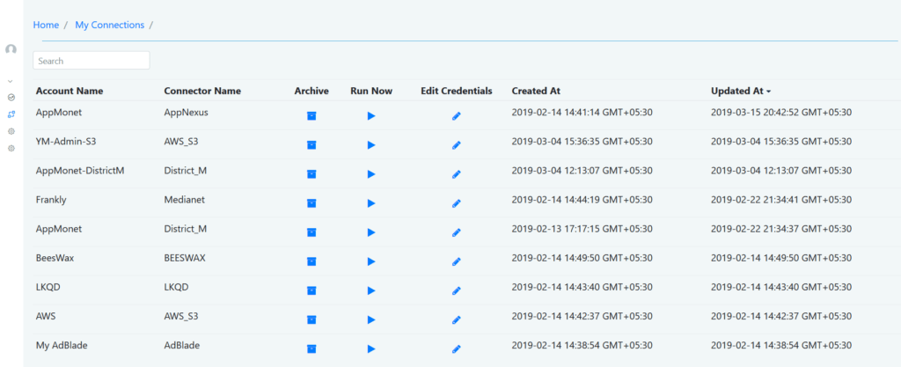Run AppMonet-DistrictM connection now

pos(371,174)
